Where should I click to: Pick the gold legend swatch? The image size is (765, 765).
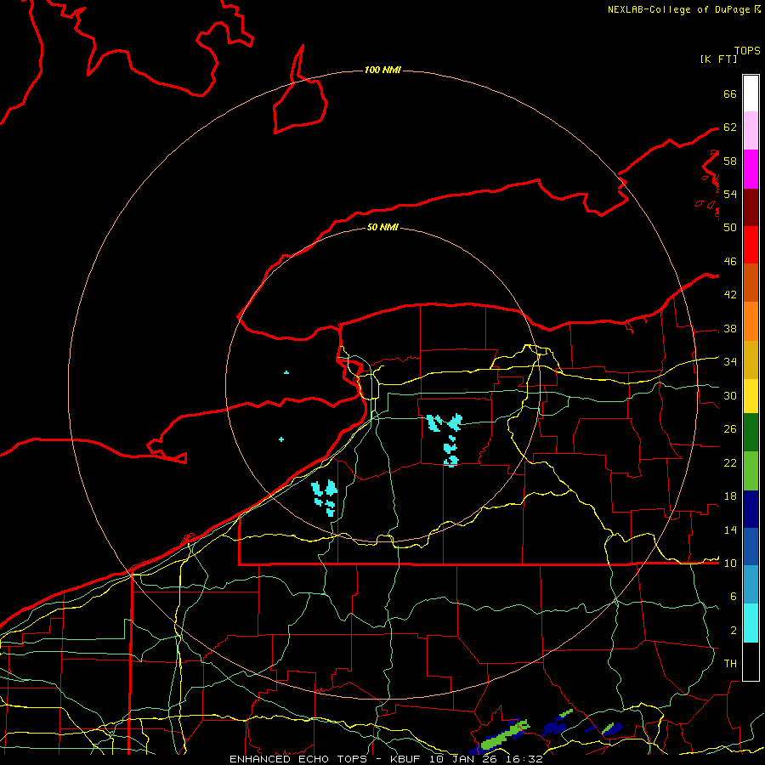coord(751,360)
